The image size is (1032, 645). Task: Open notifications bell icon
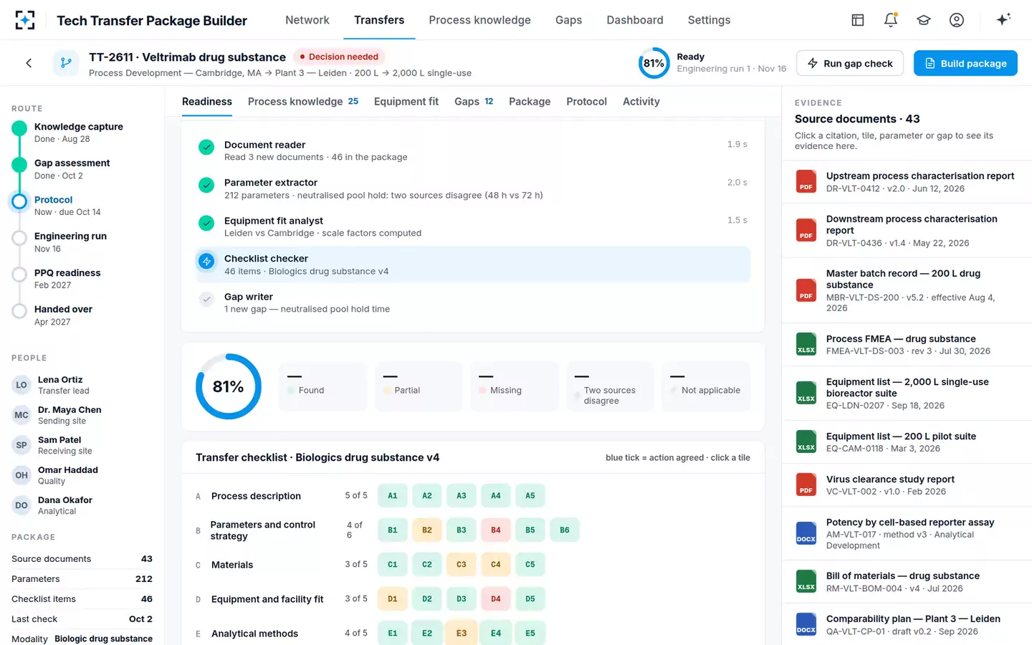[x=891, y=20]
